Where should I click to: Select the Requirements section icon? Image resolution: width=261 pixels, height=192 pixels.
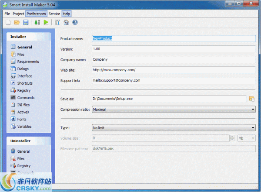(x=13, y=62)
